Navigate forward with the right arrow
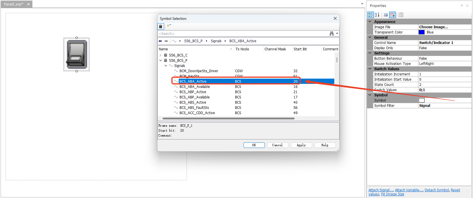Image resolution: width=473 pixels, height=198 pixels. point(166,41)
